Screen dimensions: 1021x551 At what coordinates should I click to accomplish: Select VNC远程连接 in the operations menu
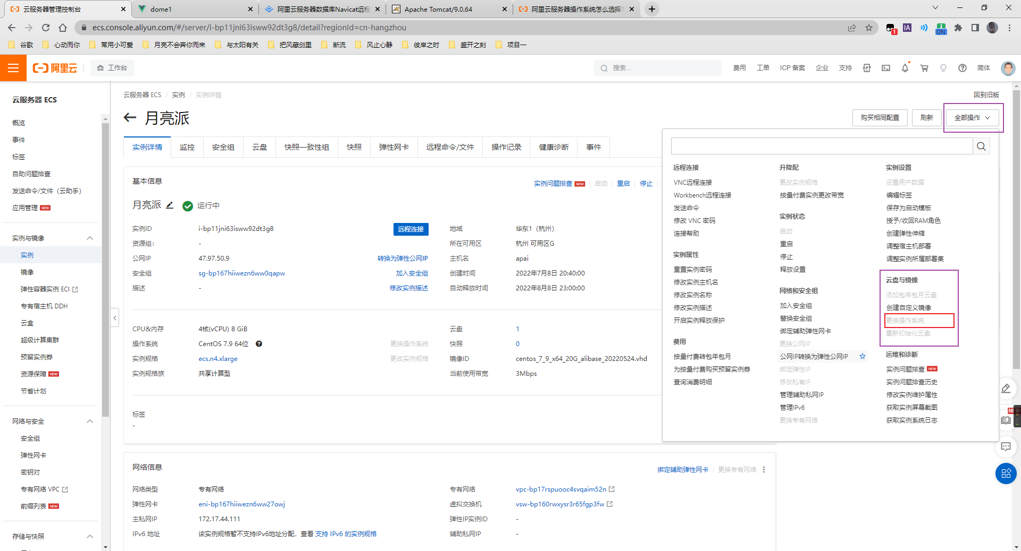point(693,182)
